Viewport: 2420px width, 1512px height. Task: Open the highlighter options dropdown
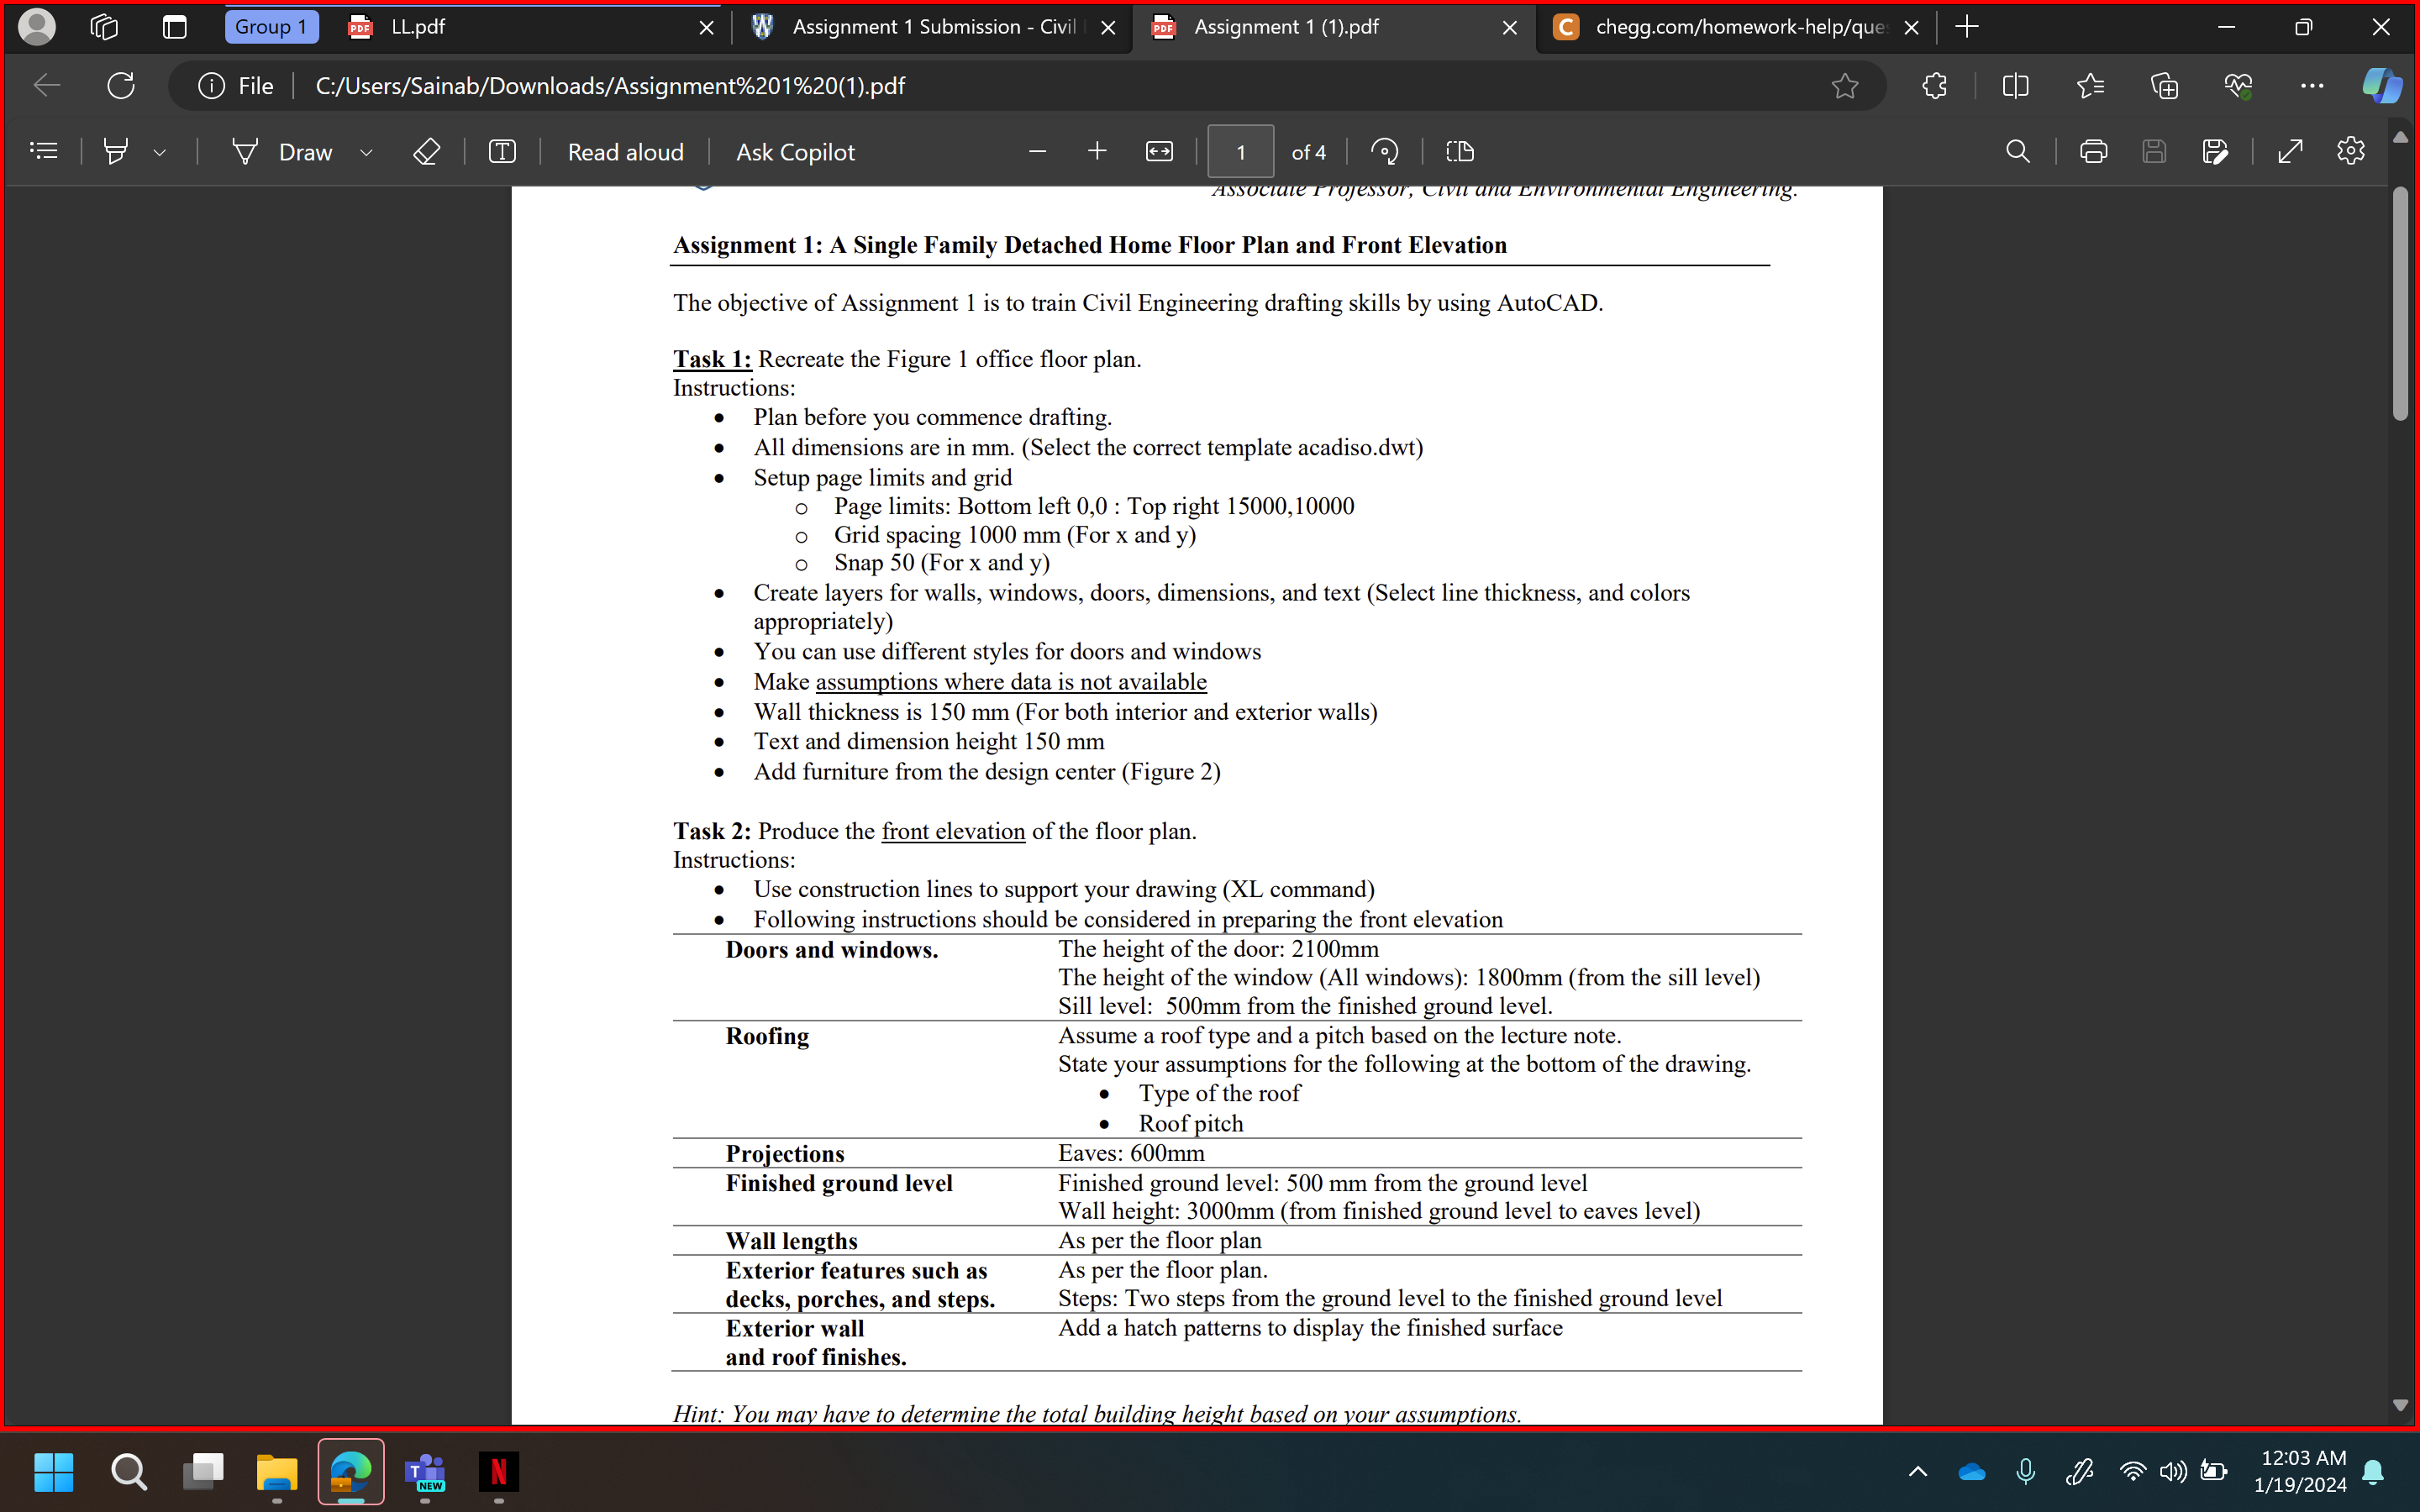pos(160,152)
